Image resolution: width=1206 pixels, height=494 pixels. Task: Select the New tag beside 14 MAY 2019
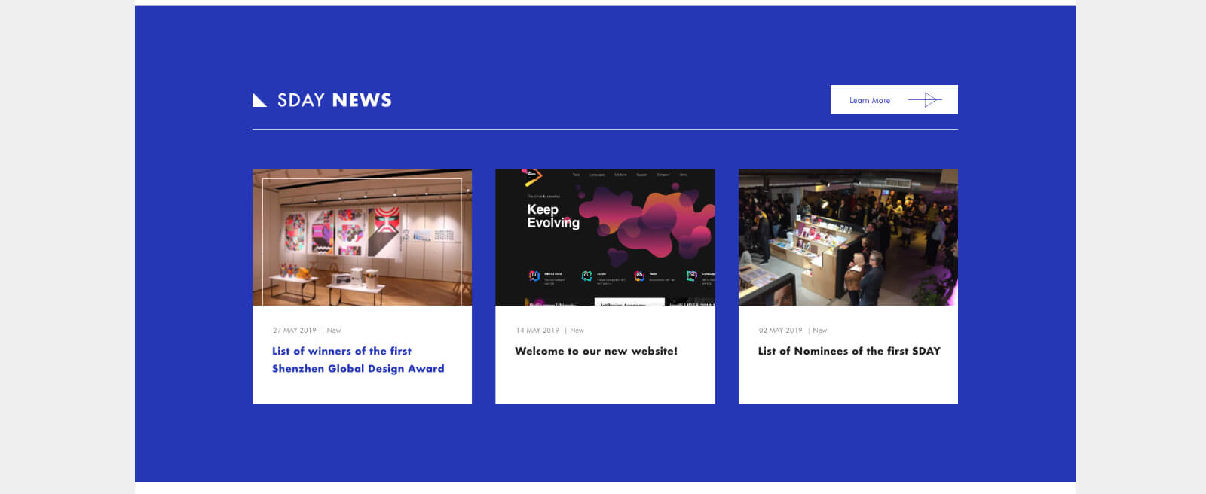[577, 331]
